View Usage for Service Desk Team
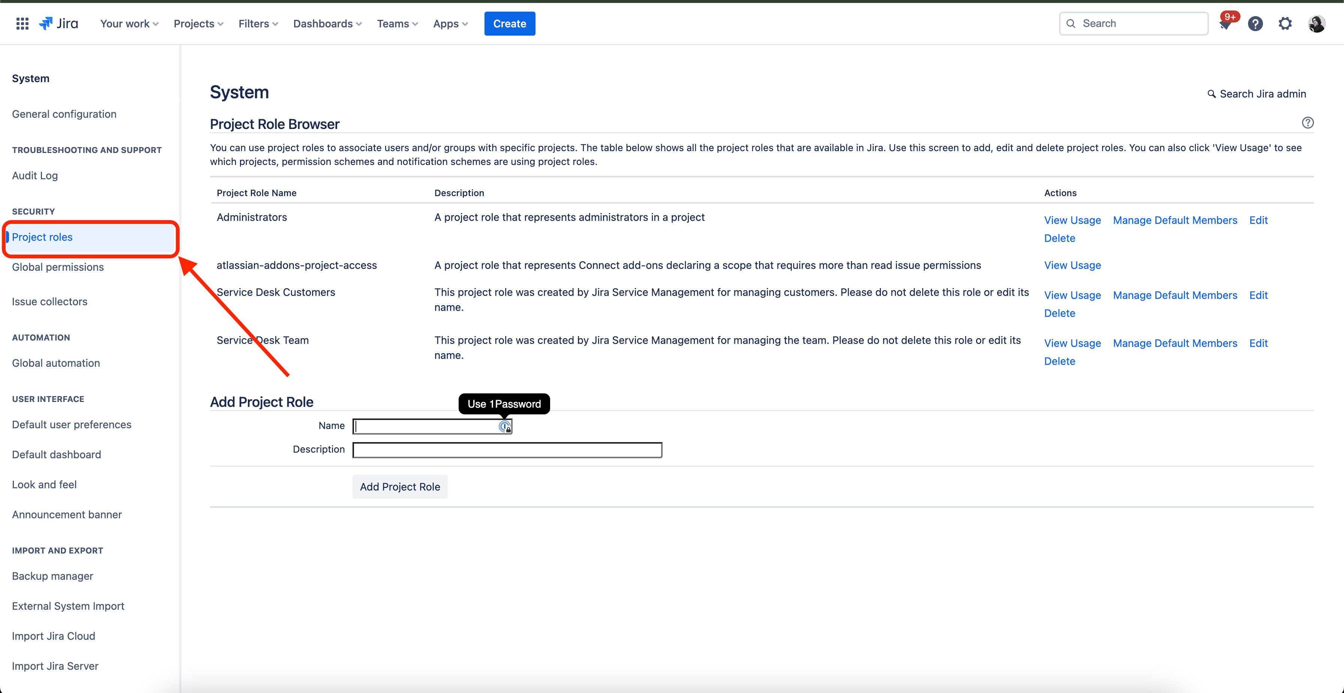 tap(1072, 343)
